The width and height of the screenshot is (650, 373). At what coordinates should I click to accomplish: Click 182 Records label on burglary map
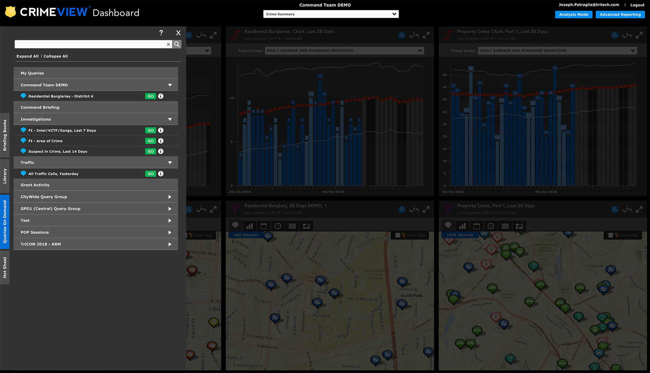click(246, 235)
